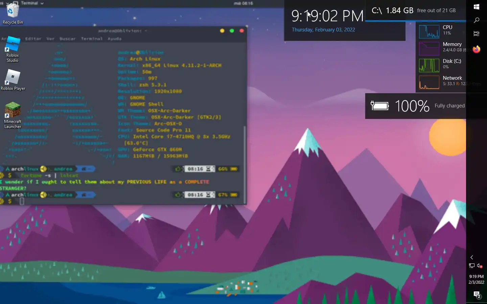Click the Memory 2.4/4.0 GB label
Viewport: 487px width, 304px height.
(x=454, y=47)
